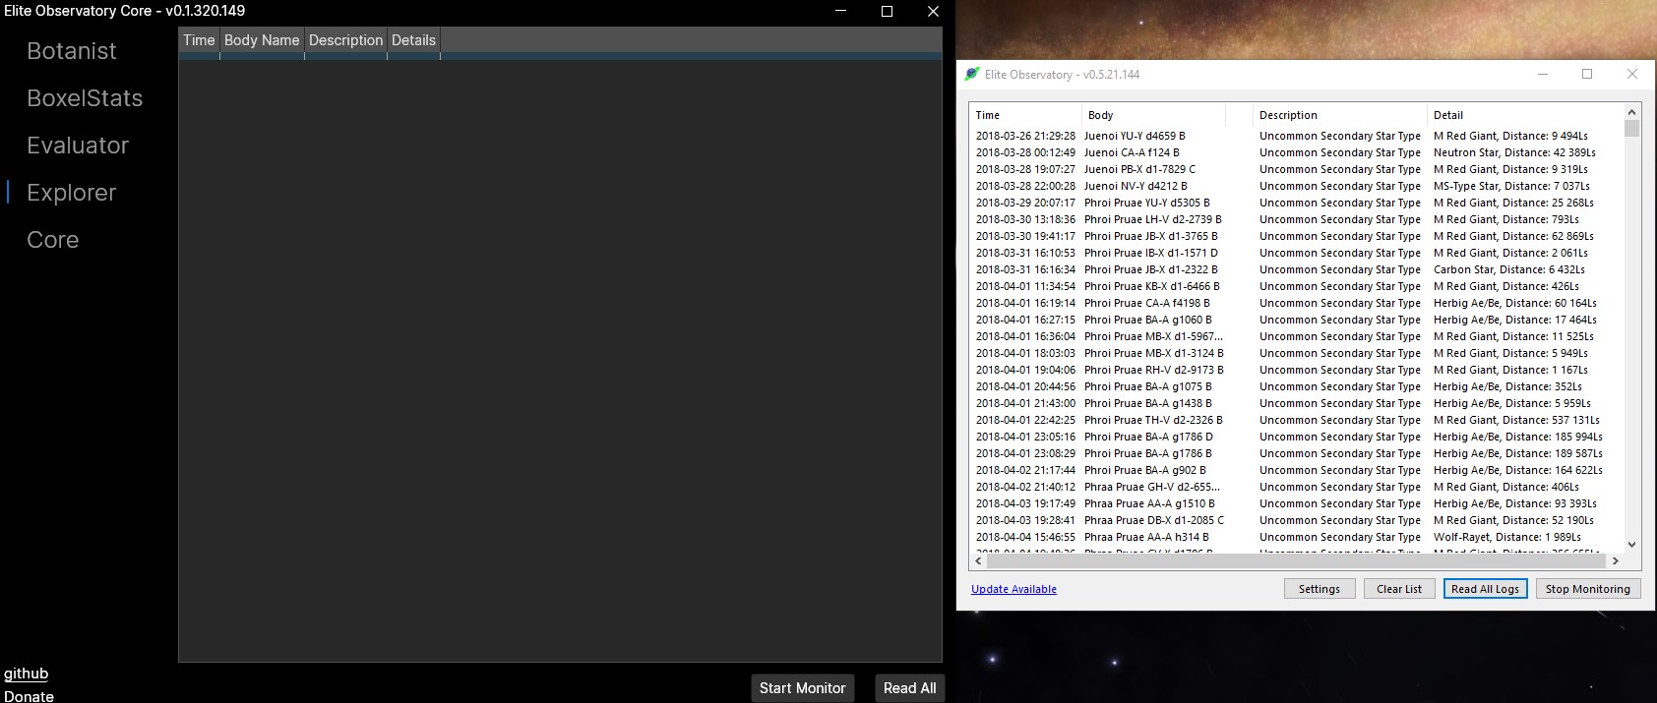This screenshot has height=703, width=1657.
Task: Select the Phroi Pruae LH-V d2-2739 B row
Action: coord(1296,219)
